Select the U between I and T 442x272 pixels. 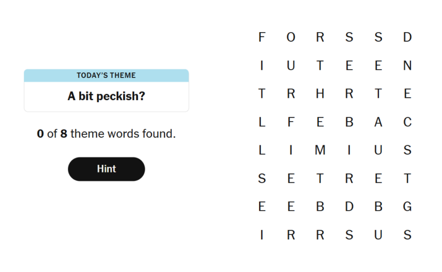point(291,66)
